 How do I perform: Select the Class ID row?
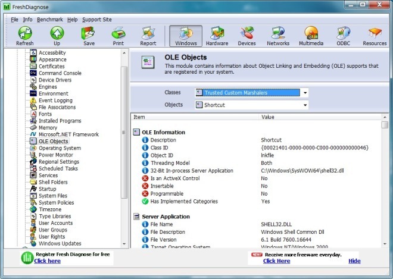click(257, 148)
